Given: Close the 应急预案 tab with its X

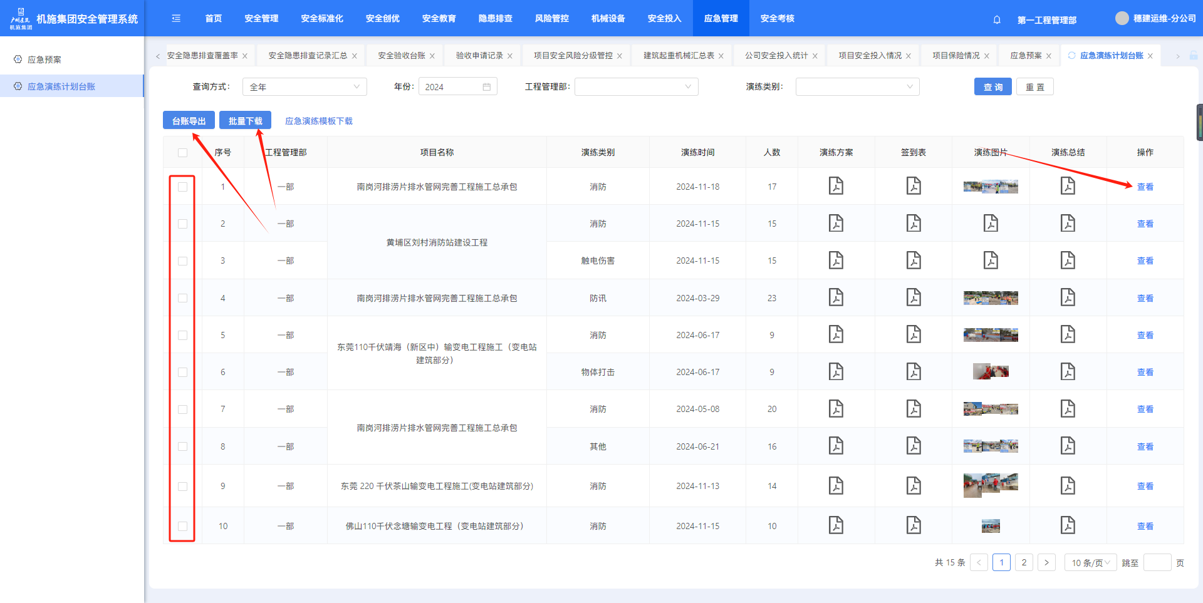Looking at the screenshot, I should (x=1049, y=56).
